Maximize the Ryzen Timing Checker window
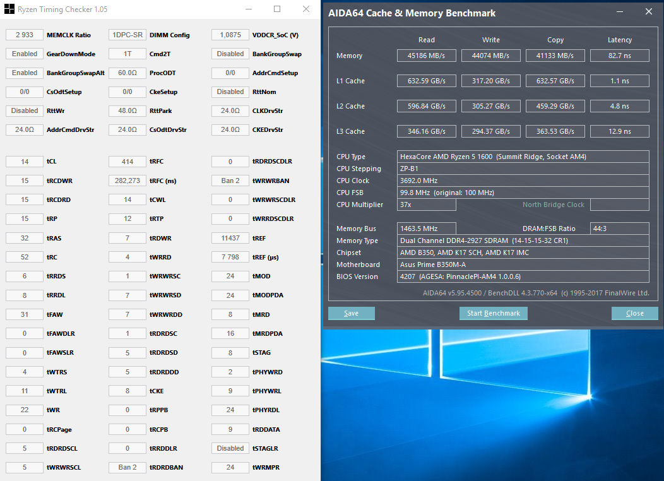The width and height of the screenshot is (664, 481). (277, 9)
